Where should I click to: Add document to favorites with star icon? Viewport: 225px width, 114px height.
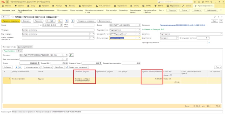click(x=13, y=17)
